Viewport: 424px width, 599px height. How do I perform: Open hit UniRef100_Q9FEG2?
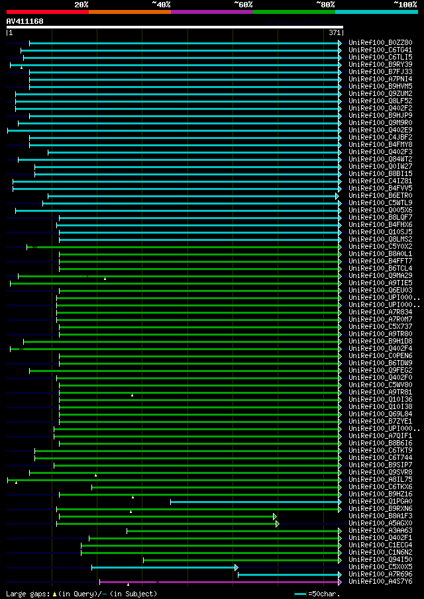[x=380, y=371]
